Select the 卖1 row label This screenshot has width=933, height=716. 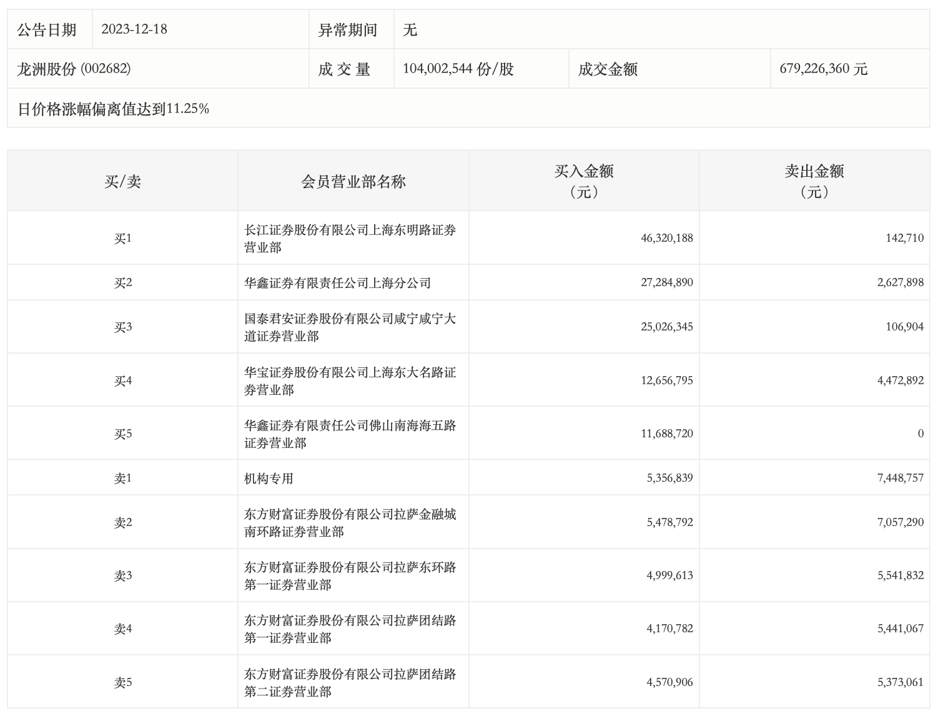click(123, 478)
